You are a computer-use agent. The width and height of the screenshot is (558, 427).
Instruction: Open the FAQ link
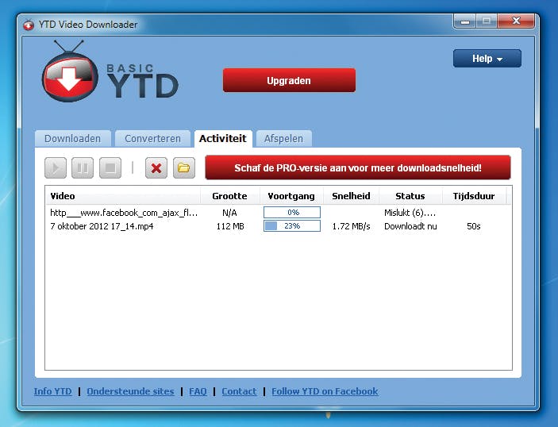click(x=198, y=391)
